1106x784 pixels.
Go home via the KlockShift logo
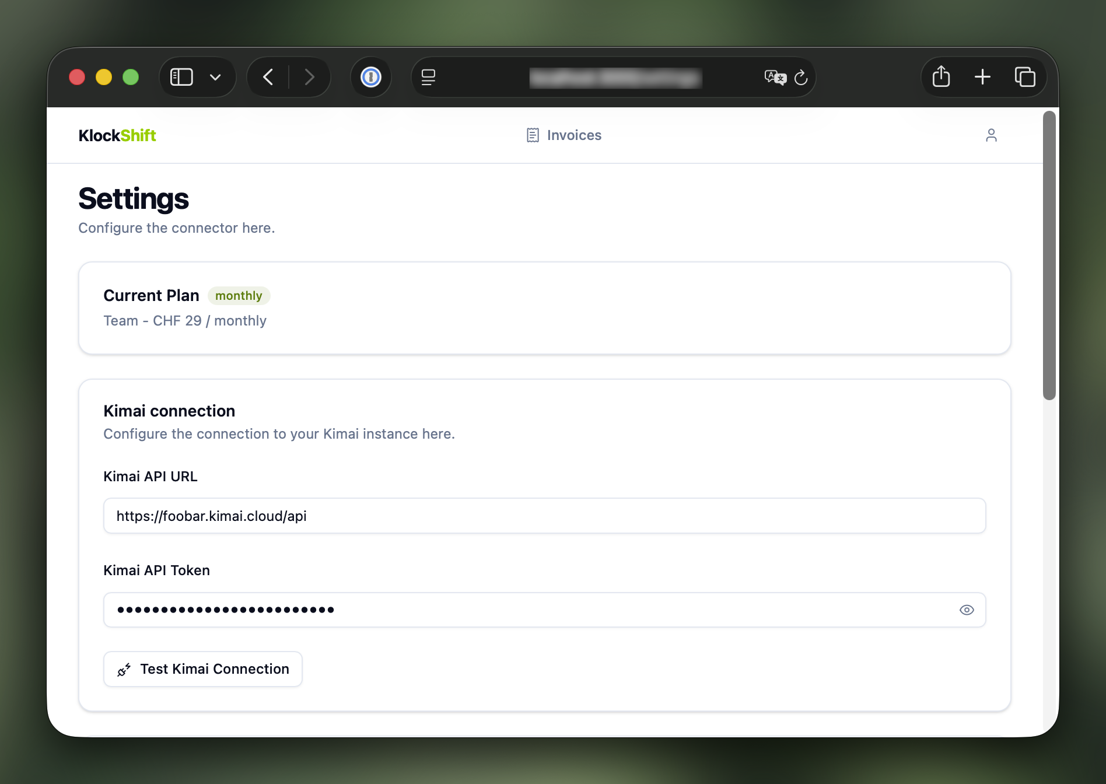pos(117,135)
